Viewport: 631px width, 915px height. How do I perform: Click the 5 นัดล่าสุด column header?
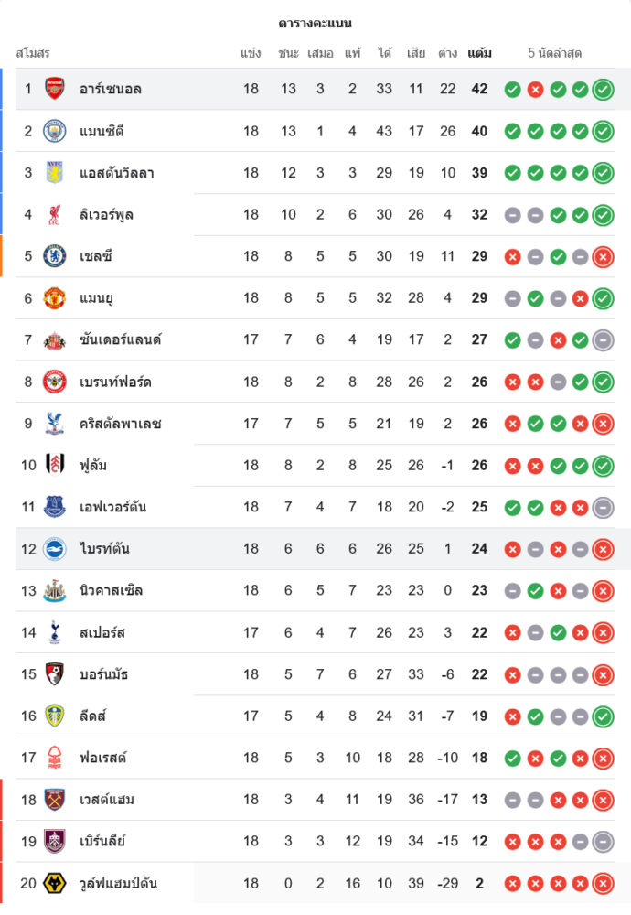click(x=555, y=53)
